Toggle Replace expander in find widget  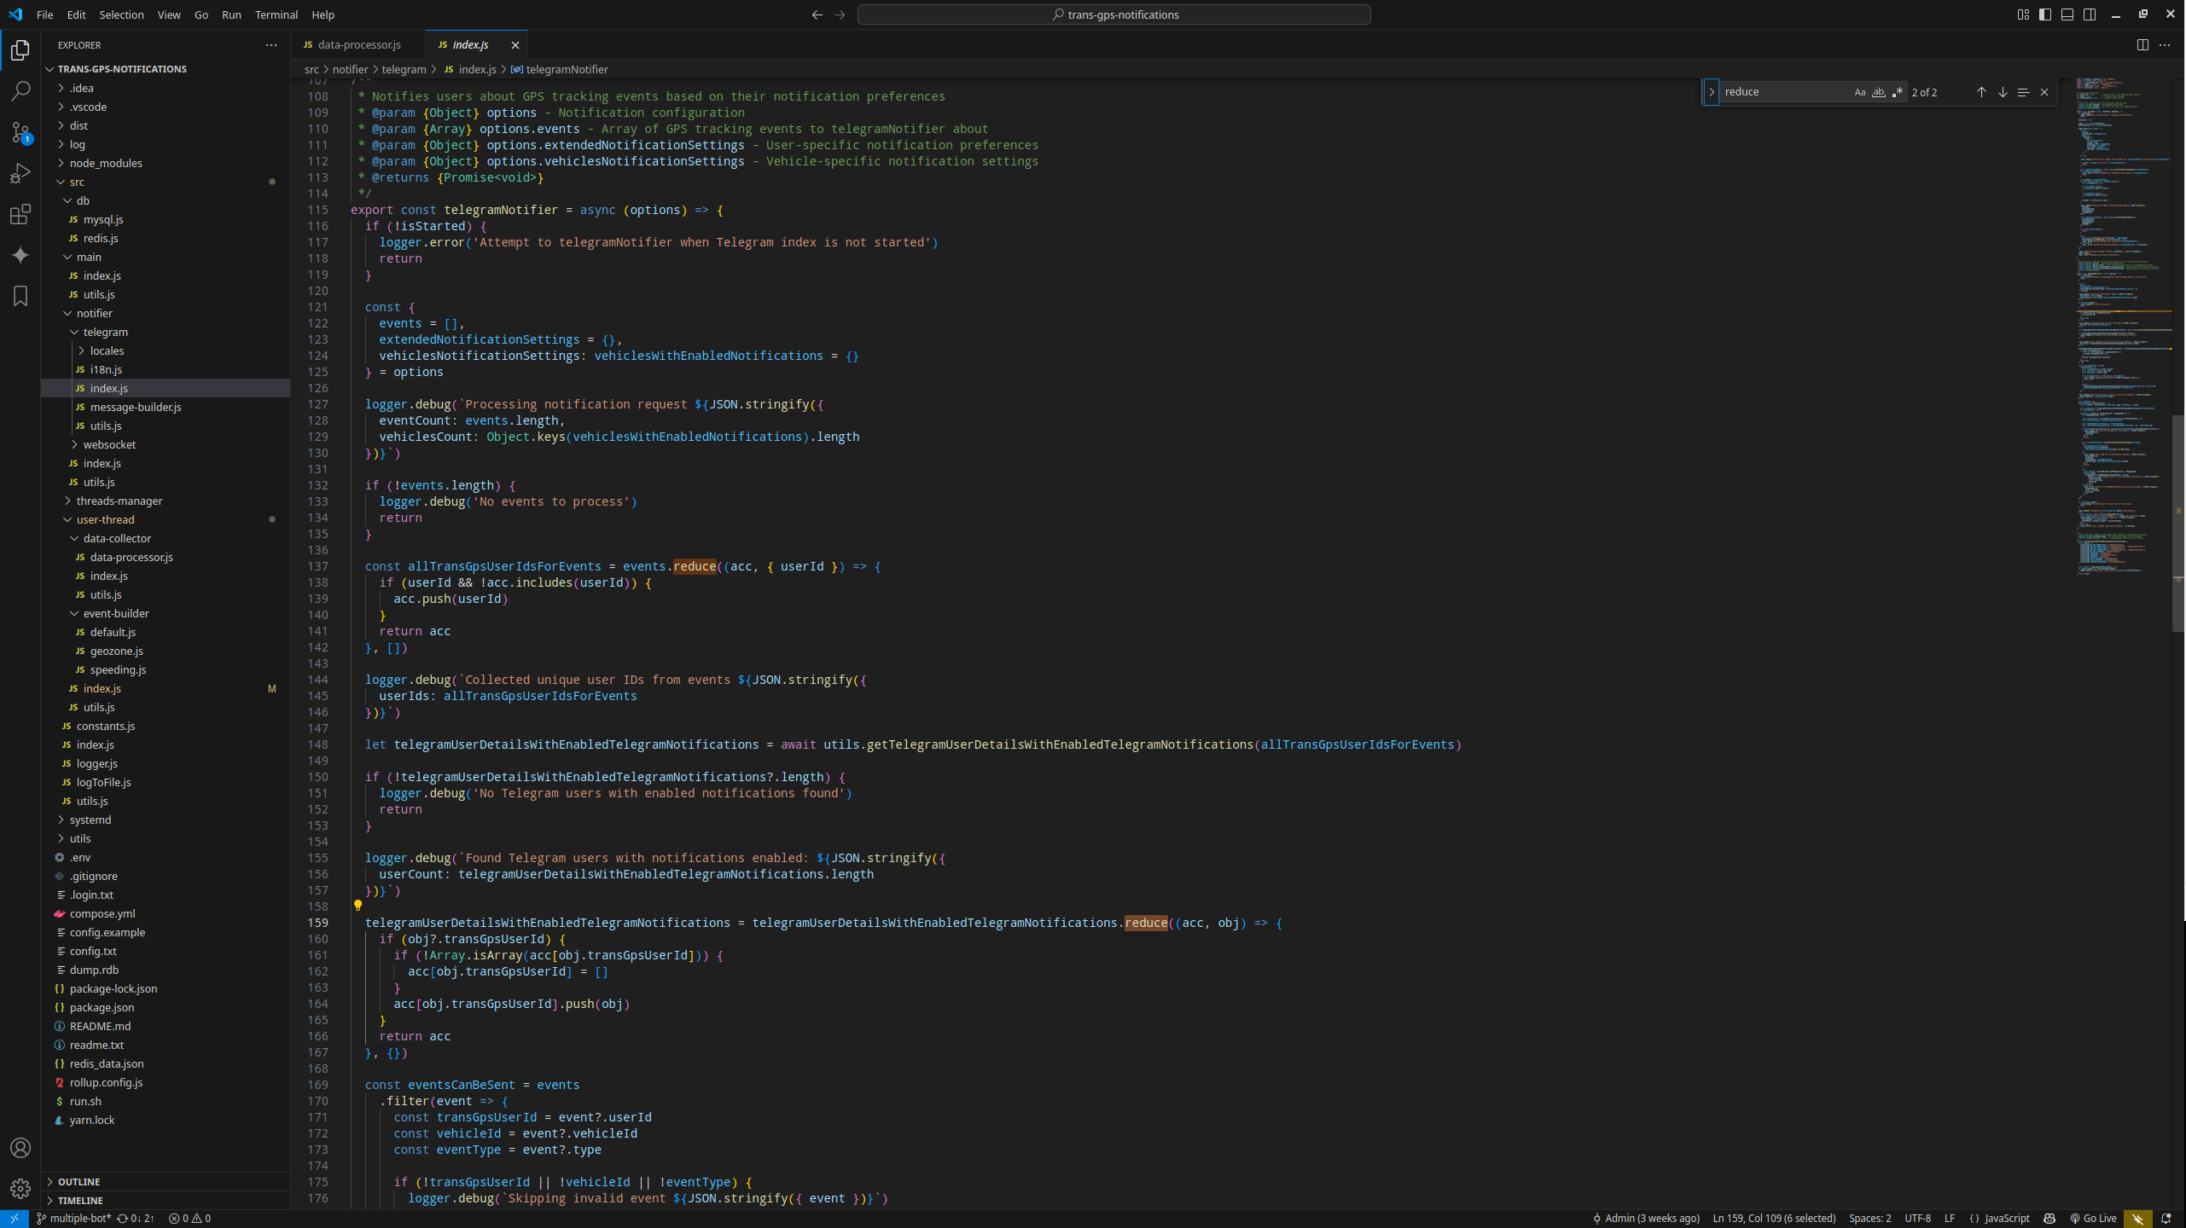click(x=1711, y=92)
